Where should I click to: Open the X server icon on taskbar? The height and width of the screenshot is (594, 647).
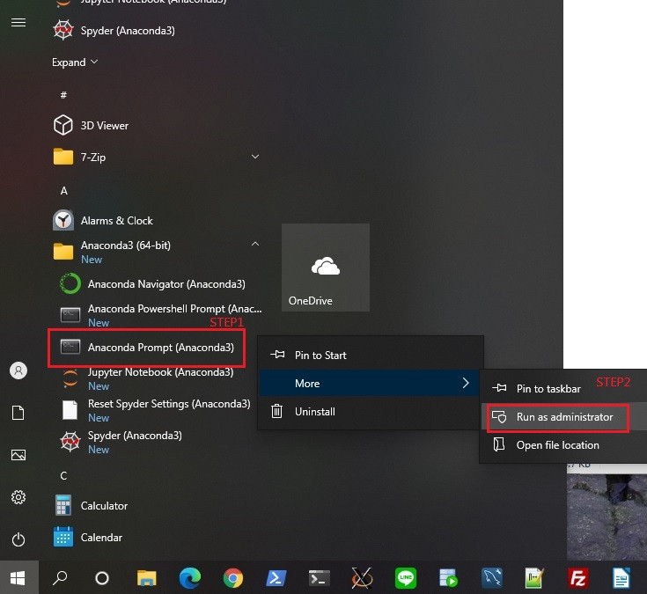point(362,578)
